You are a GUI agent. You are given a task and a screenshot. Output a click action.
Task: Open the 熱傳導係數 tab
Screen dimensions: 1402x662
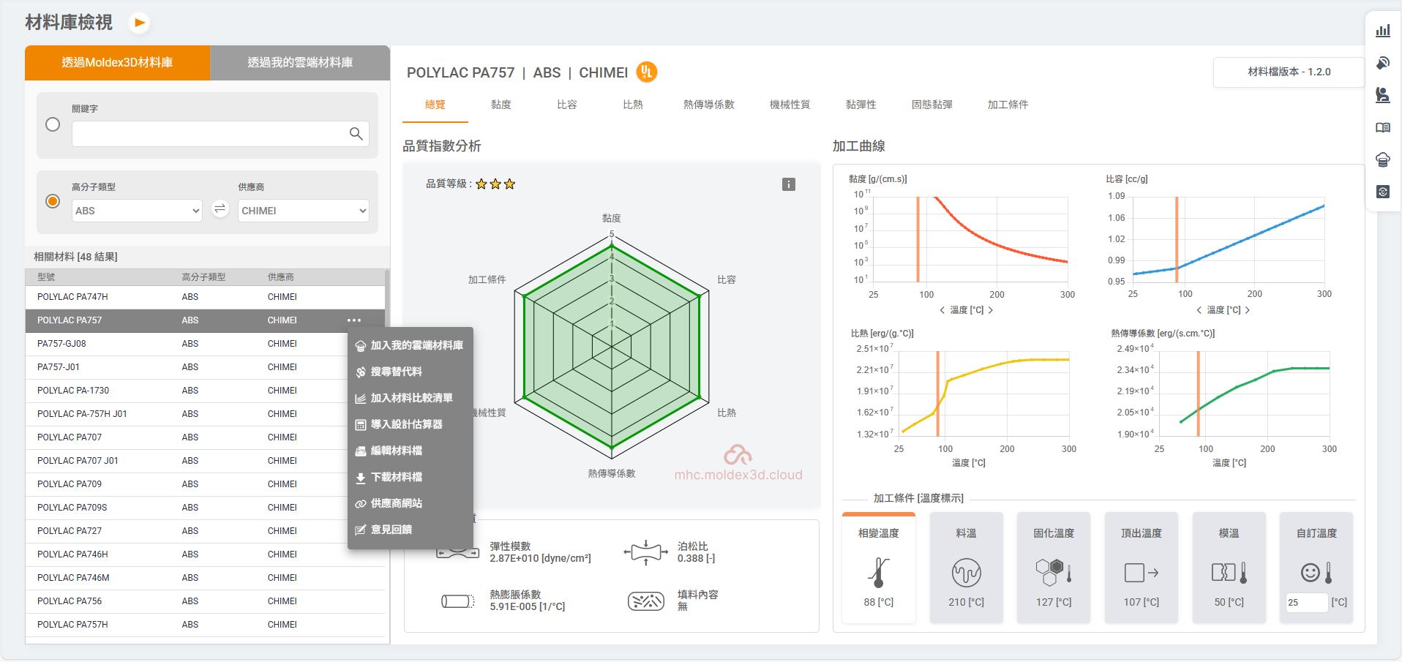(709, 105)
